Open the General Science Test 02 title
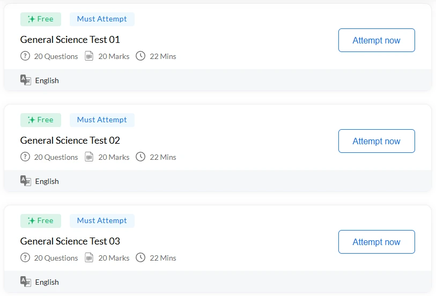 [70, 140]
